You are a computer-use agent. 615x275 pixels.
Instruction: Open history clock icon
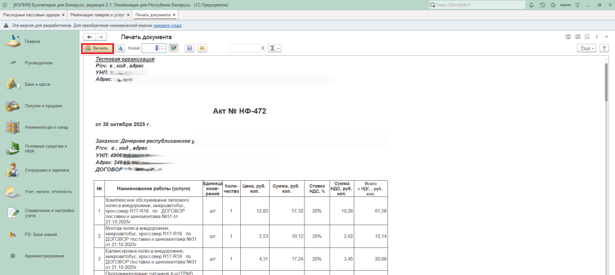542,5
